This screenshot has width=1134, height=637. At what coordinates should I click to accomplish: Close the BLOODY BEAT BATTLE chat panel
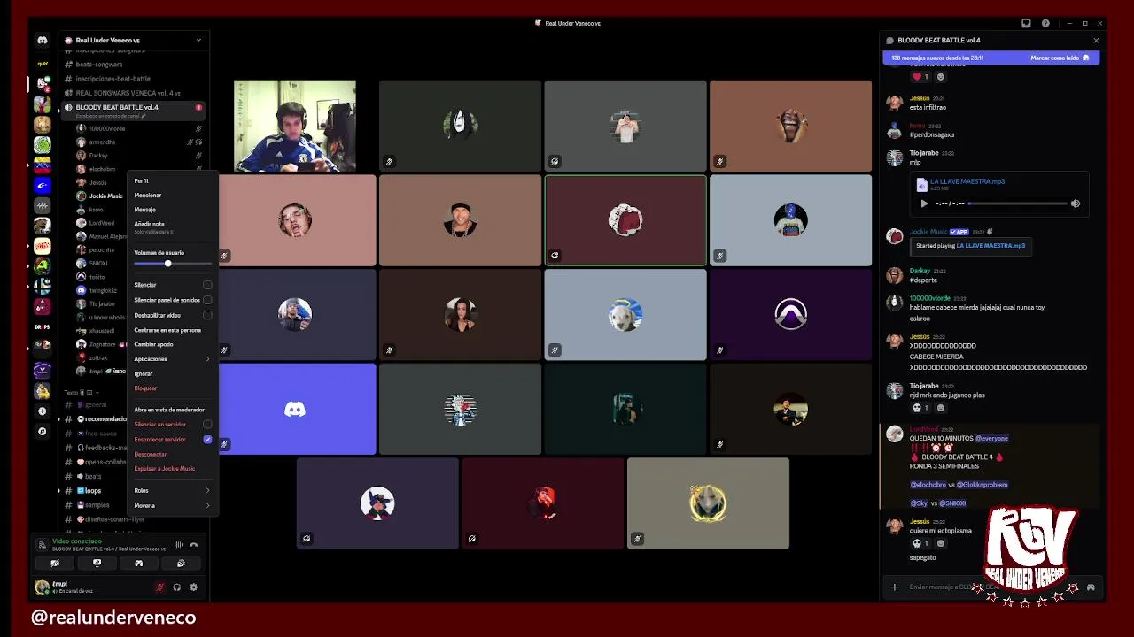[1096, 41]
